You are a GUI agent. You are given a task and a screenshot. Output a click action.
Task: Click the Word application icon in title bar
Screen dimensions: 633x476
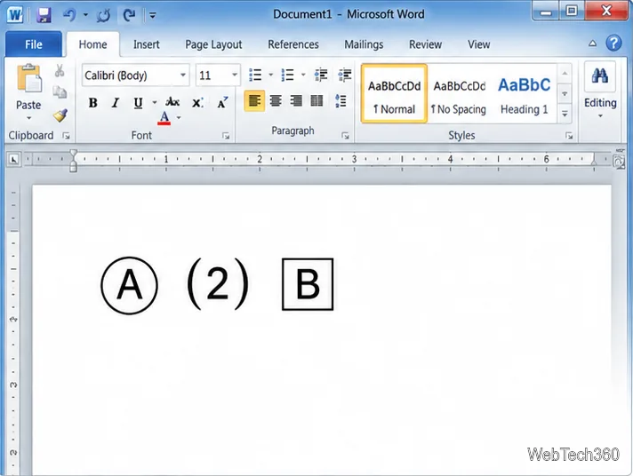pos(15,15)
